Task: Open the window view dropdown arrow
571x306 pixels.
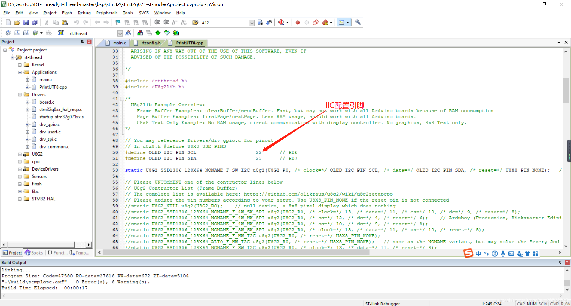Action: (x=348, y=23)
